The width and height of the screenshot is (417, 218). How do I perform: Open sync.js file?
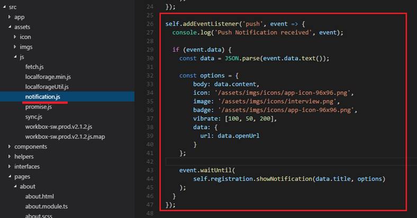click(33, 117)
